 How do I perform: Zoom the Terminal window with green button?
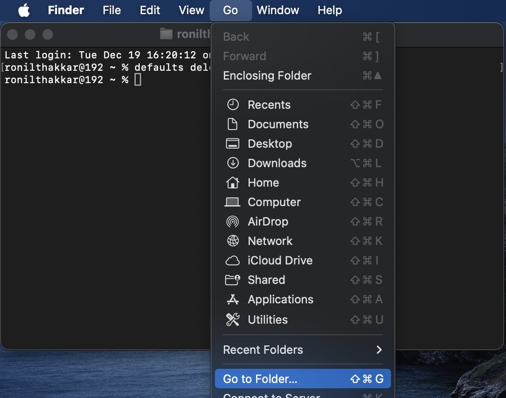pos(48,34)
